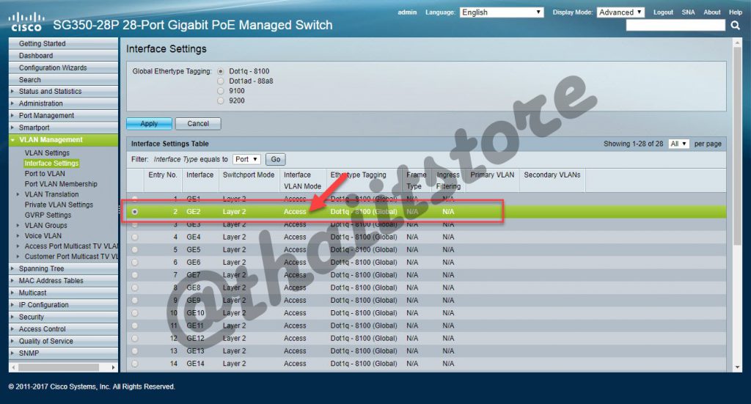Click the sidebar horizontal scrollbar thumb

coord(59,367)
